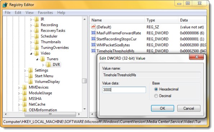This screenshot has width=214, height=132.
Task: Click the (Default) string value icon
Action: coord(93,27)
